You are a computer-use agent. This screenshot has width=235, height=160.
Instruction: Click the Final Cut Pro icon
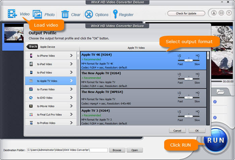coord(31,115)
